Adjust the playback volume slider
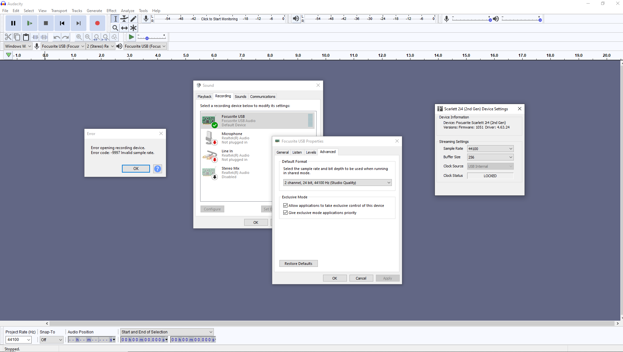The image size is (623, 352). [521, 19]
